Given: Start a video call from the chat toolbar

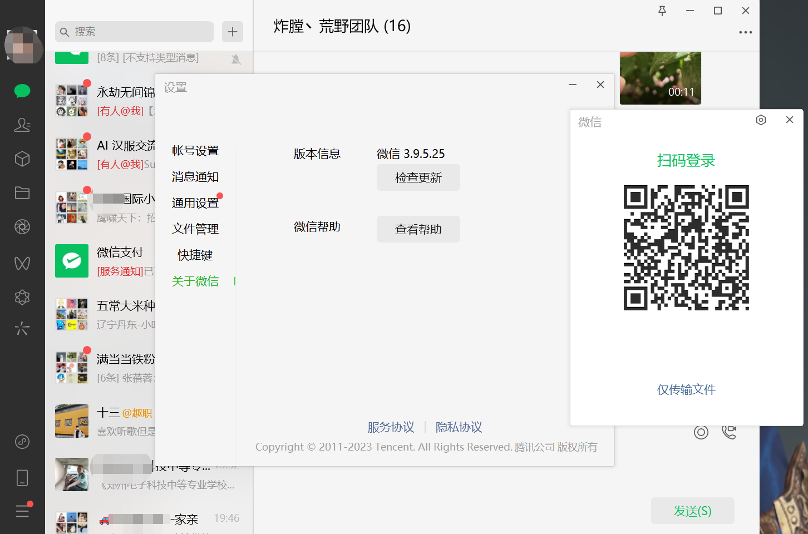Looking at the screenshot, I should tap(730, 432).
